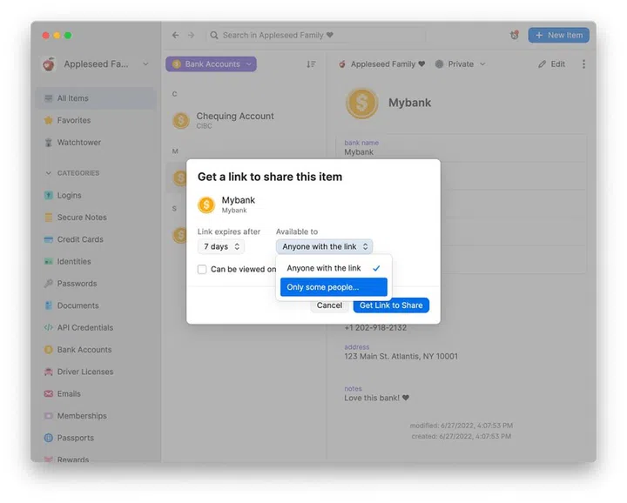Click the Driver Licenses car icon
Viewport: 627px width, 503px height.
click(x=49, y=372)
